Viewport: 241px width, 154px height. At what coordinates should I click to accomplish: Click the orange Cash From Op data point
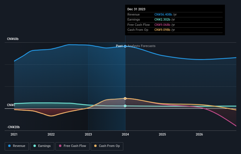point(125,98)
